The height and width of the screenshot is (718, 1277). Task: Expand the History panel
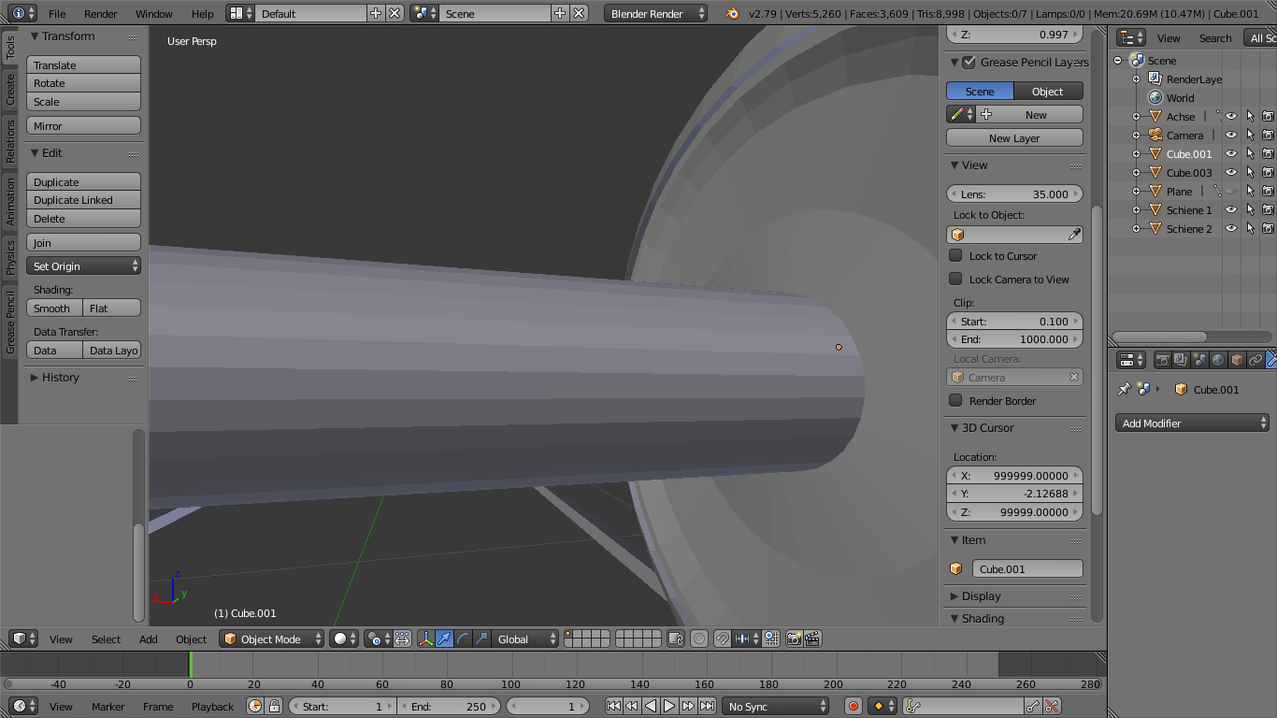coord(60,378)
